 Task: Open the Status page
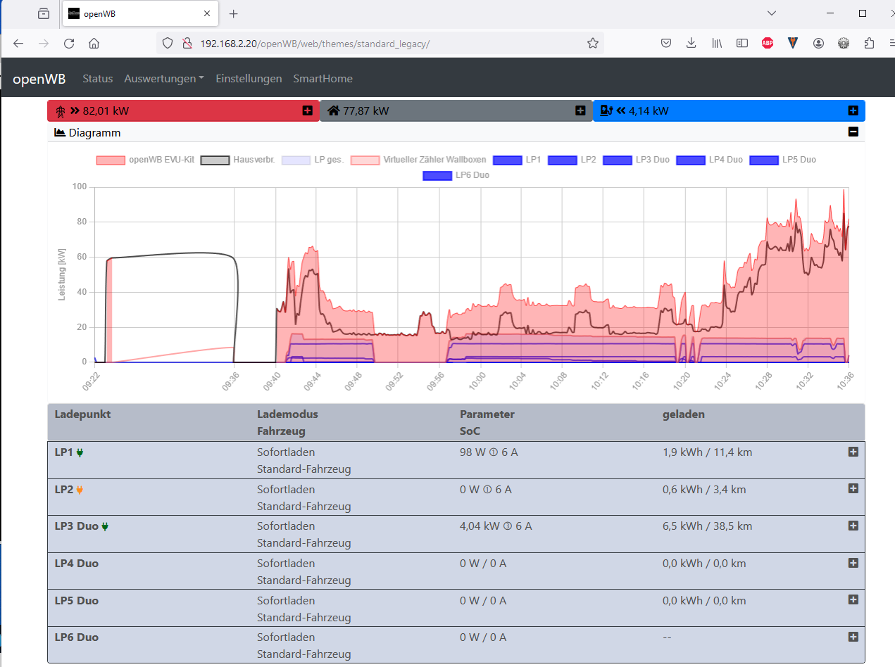tap(98, 79)
